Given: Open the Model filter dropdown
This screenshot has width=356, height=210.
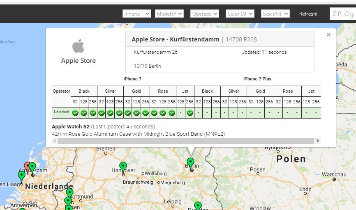Looking at the screenshot, I should [169, 14].
